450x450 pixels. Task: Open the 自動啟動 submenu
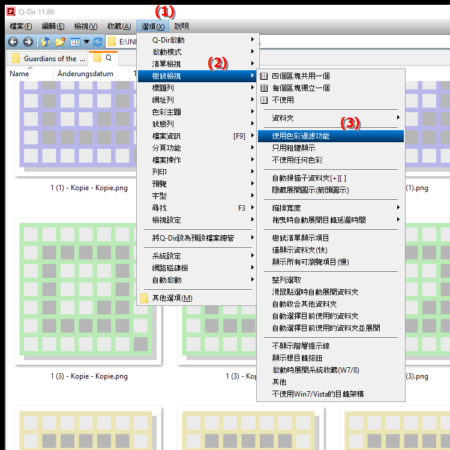tap(198, 280)
